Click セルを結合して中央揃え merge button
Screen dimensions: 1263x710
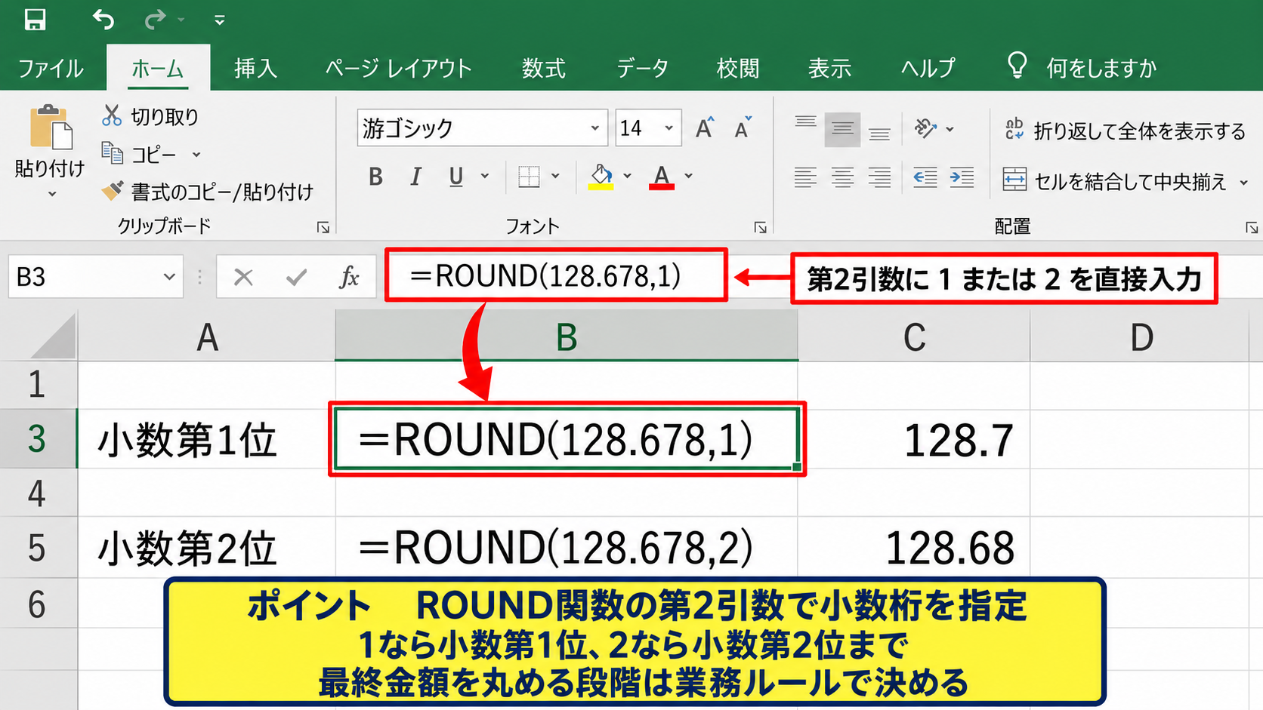[1115, 181]
